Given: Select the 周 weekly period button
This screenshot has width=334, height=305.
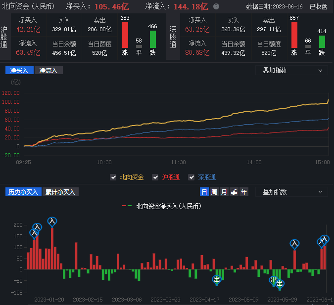Looking at the screenshot, I should click(x=214, y=192).
